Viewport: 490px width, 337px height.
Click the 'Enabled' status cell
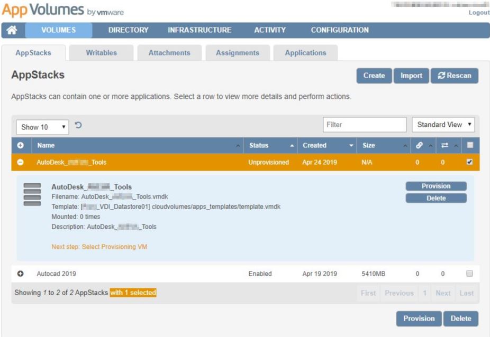pos(260,274)
